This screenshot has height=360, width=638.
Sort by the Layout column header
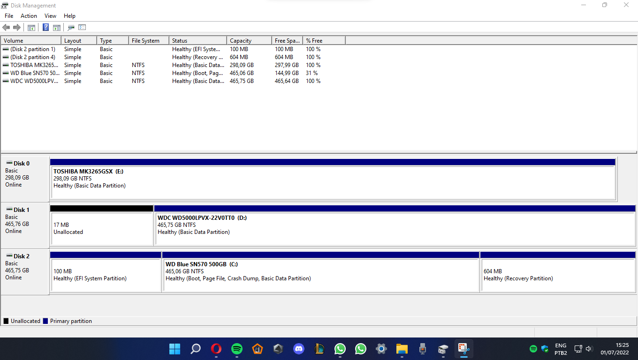pyautogui.click(x=79, y=41)
